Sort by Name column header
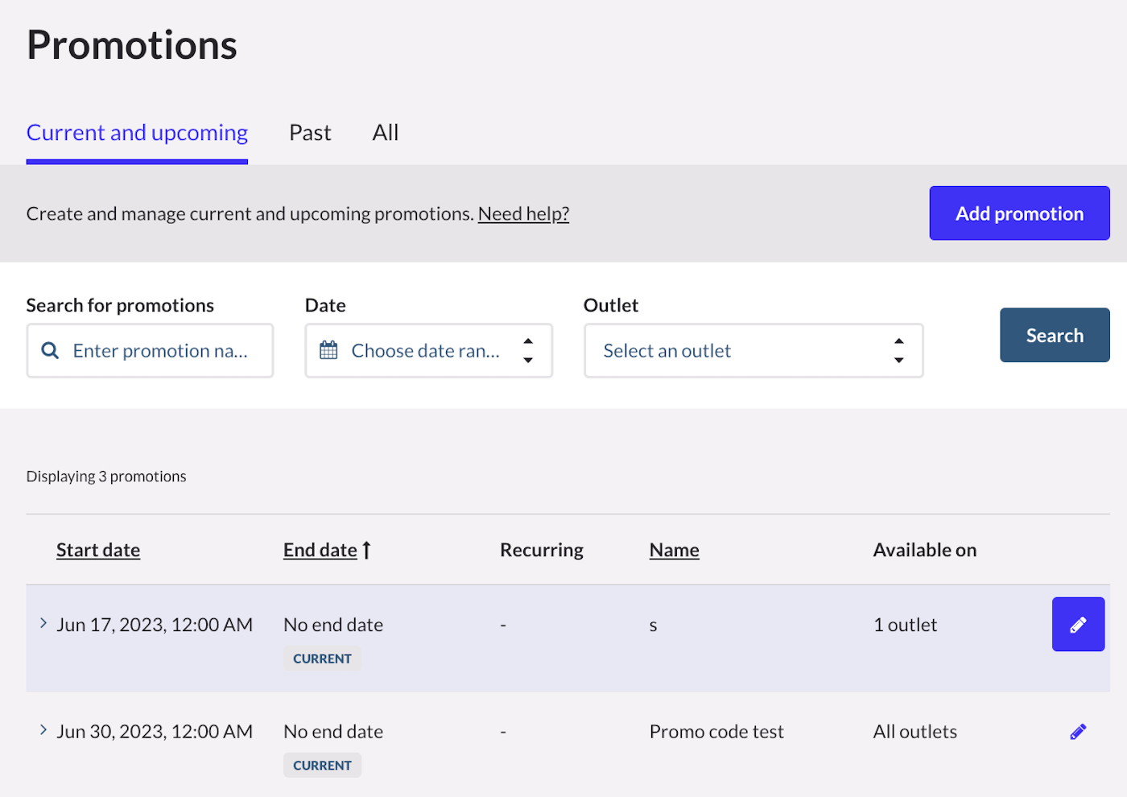 [674, 550]
